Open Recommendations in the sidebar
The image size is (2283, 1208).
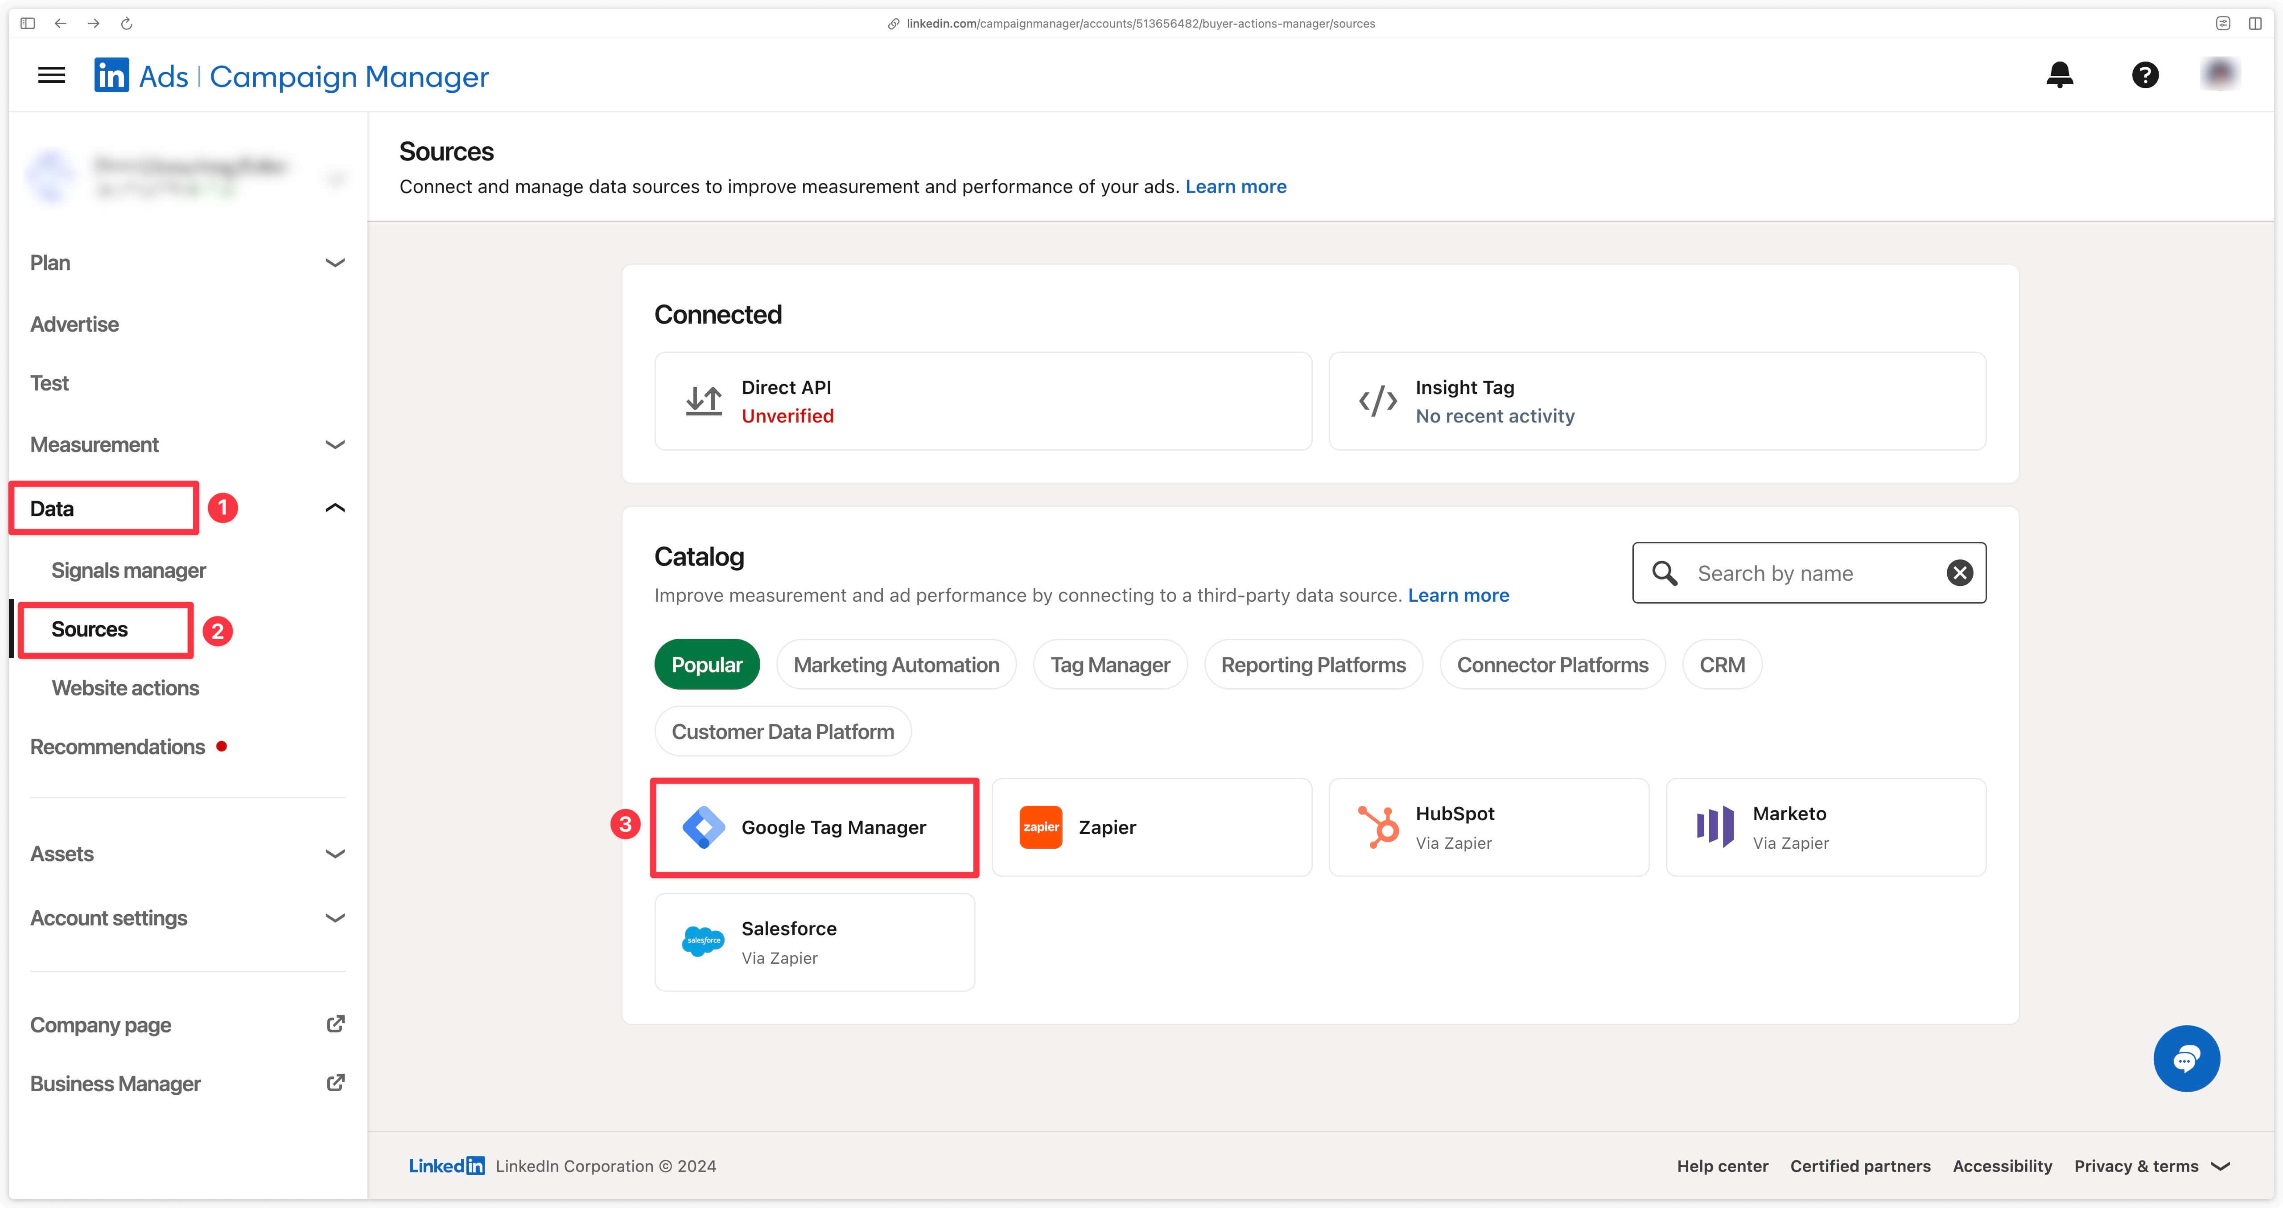118,747
